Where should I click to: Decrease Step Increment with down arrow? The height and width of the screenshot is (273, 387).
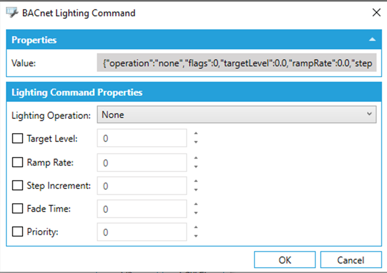point(196,190)
